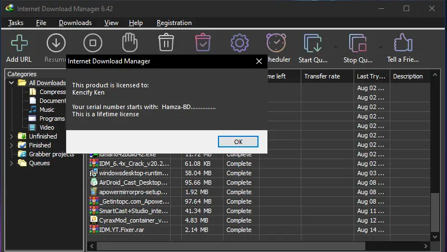Click the Start Queue icon
The height and width of the screenshot is (252, 447).
point(312,43)
